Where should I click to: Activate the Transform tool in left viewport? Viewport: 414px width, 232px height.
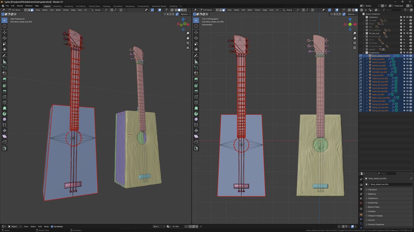click(x=5, y=50)
